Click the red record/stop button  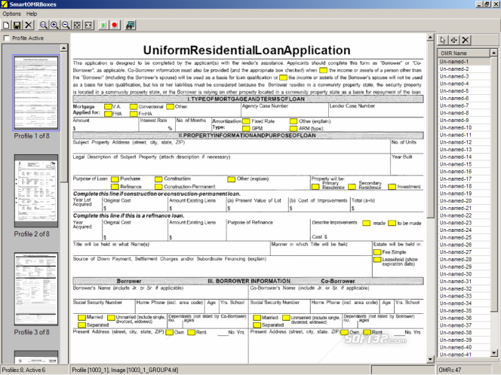pos(115,25)
